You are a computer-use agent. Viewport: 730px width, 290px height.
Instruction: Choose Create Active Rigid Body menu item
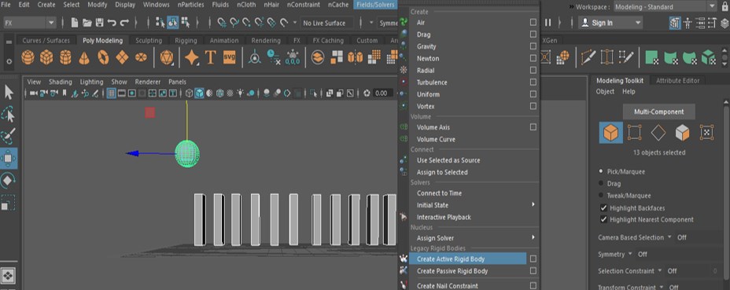coord(468,259)
